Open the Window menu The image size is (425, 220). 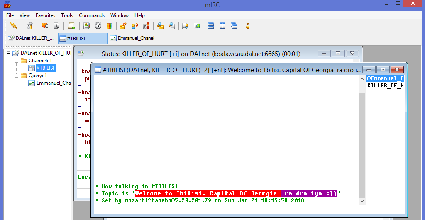[120, 15]
